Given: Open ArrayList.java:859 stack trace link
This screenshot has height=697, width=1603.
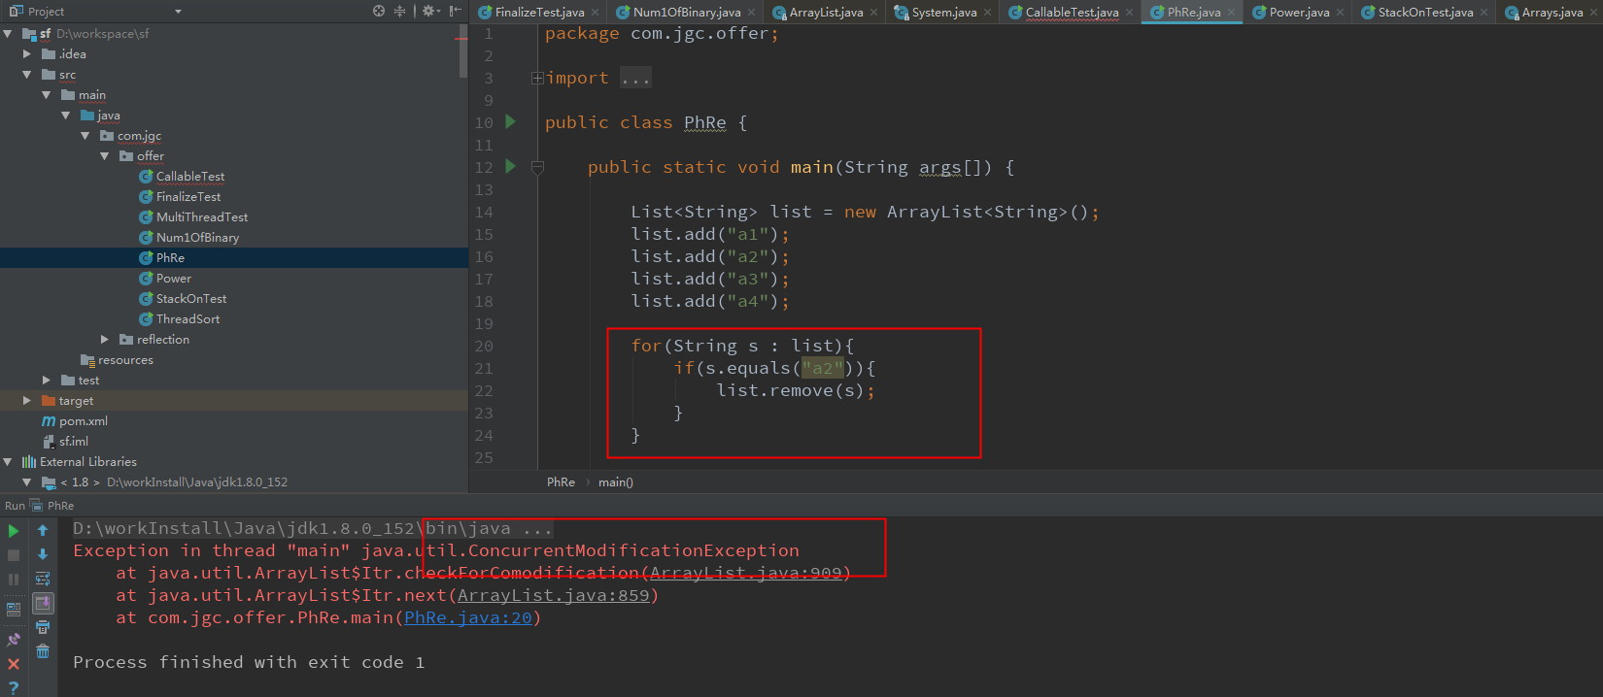Looking at the screenshot, I should 553,595.
